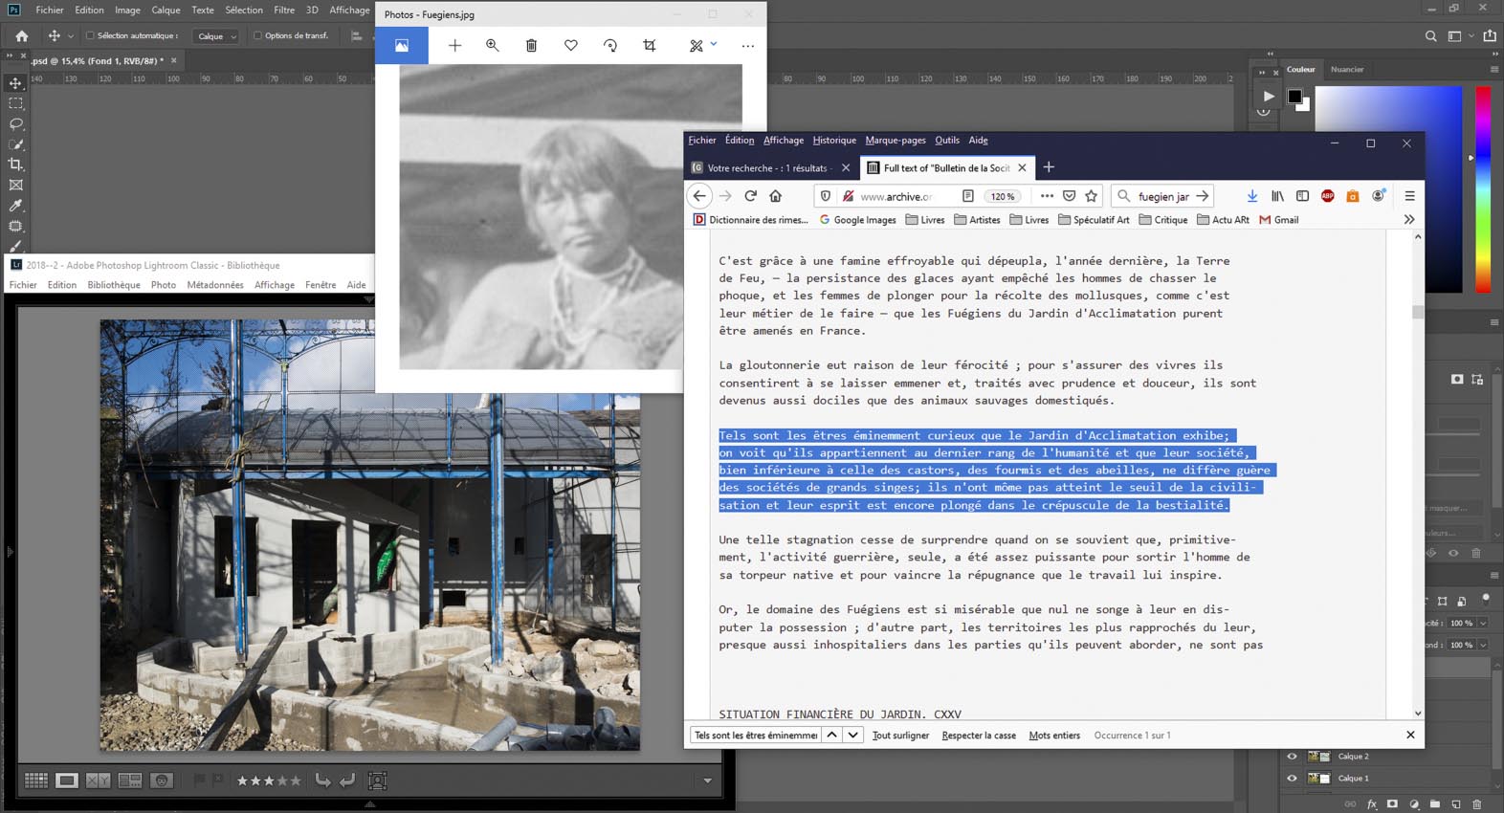Image resolution: width=1504 pixels, height=813 pixels.
Task: Select the Move tool in Photoshop toolbar
Action: (x=16, y=83)
